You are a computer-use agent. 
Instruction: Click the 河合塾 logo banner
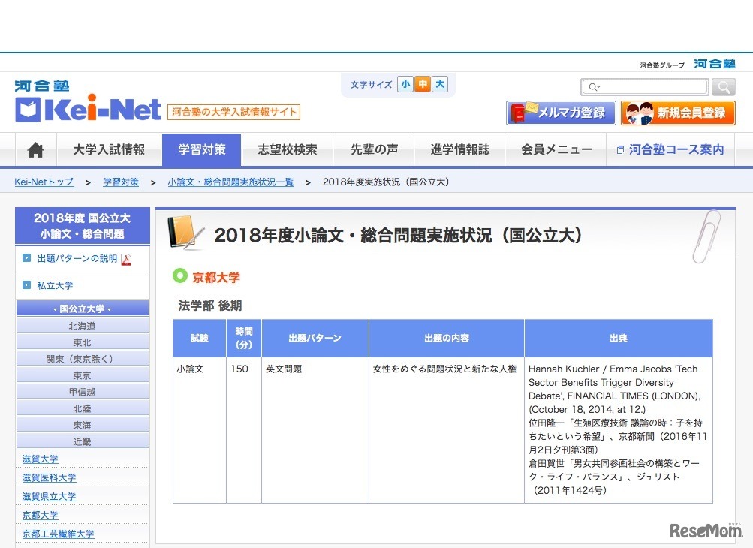click(x=713, y=63)
